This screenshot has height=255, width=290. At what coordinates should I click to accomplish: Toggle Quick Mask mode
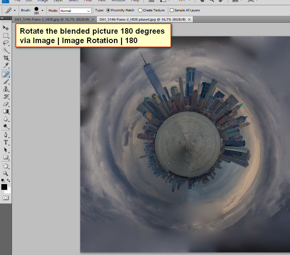(x=6, y=198)
